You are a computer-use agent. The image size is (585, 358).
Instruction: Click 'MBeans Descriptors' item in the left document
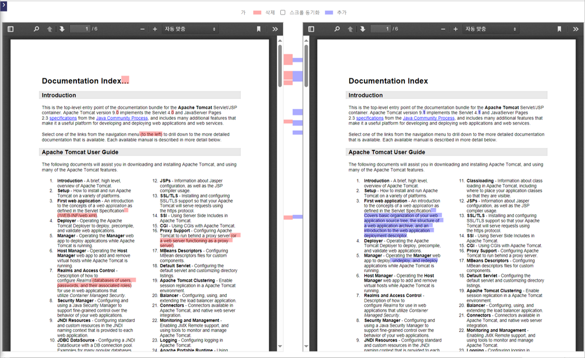181,251
